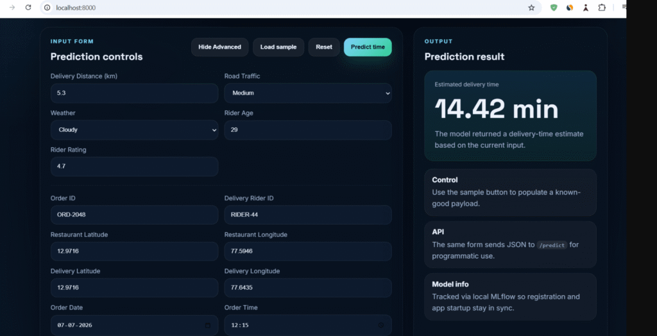The image size is (657, 336).
Task: Click the '/predict' code label
Action: 552,245
